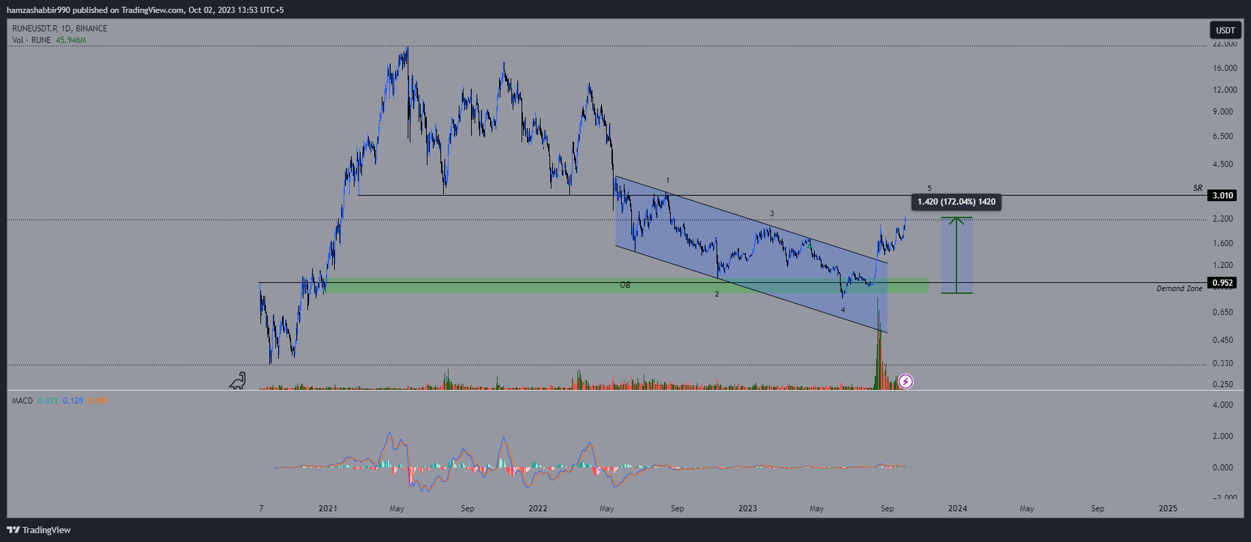Screen dimensions: 1251x542
Task: Click the dinosaur icon near the volume bars
Action: pos(237,380)
